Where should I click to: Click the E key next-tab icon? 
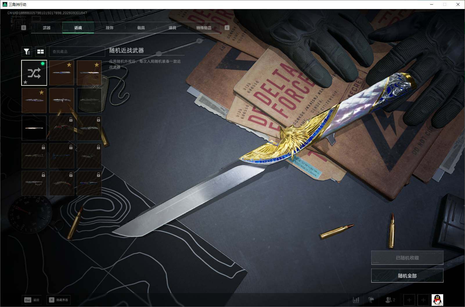pos(227,28)
